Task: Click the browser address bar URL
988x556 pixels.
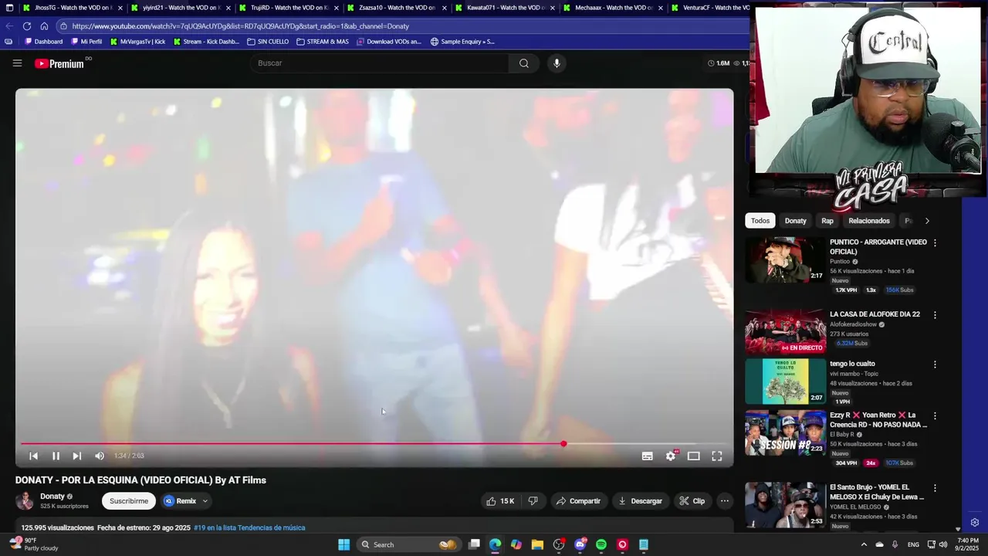Action: 241,26
